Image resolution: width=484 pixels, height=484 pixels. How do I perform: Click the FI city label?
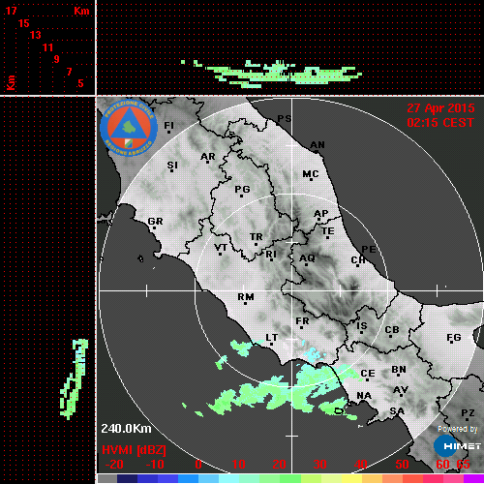(168, 125)
